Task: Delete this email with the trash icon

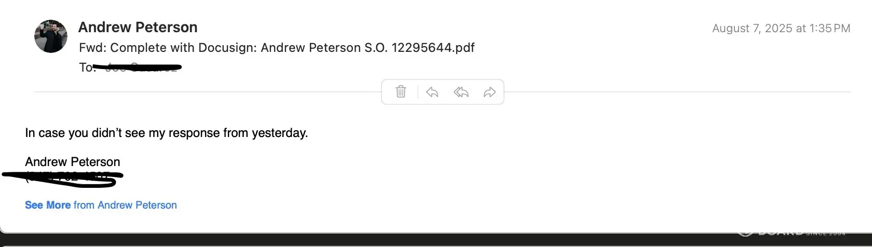Action: [401, 92]
